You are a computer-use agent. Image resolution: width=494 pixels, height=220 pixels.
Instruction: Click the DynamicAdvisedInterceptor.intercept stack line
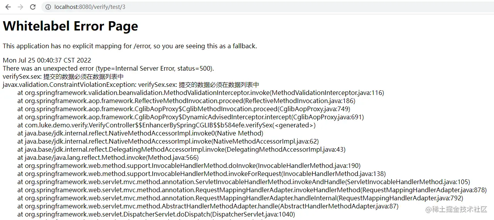191,117
